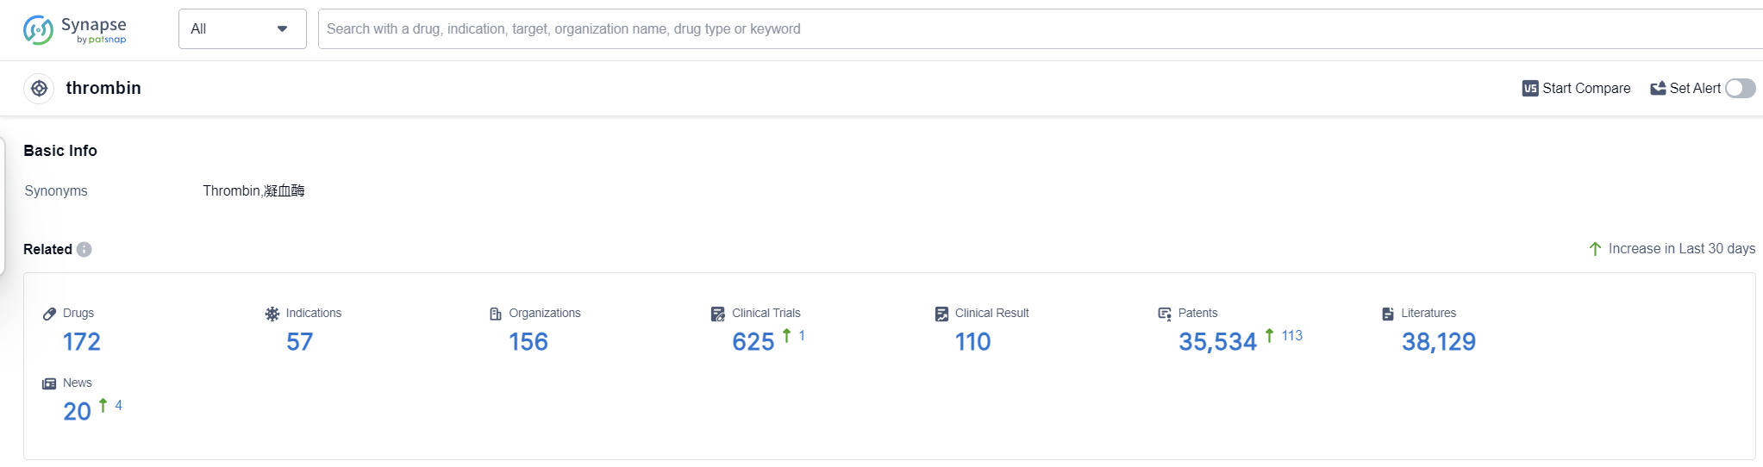Click the Related info icon
Image resolution: width=1763 pixels, height=467 pixels.
pyautogui.click(x=84, y=250)
